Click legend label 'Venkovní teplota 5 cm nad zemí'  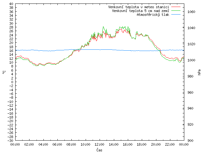click(141, 11)
